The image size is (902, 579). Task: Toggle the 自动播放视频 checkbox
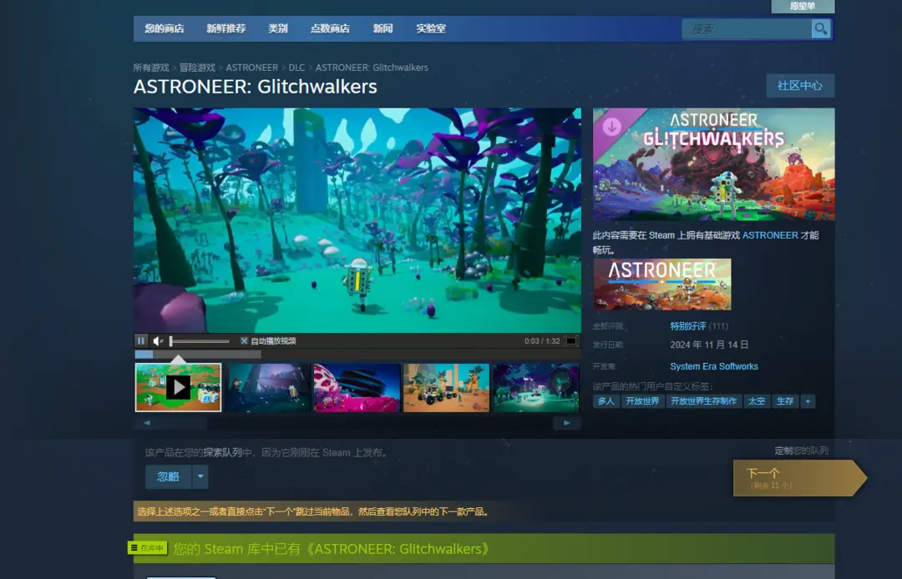click(x=244, y=341)
